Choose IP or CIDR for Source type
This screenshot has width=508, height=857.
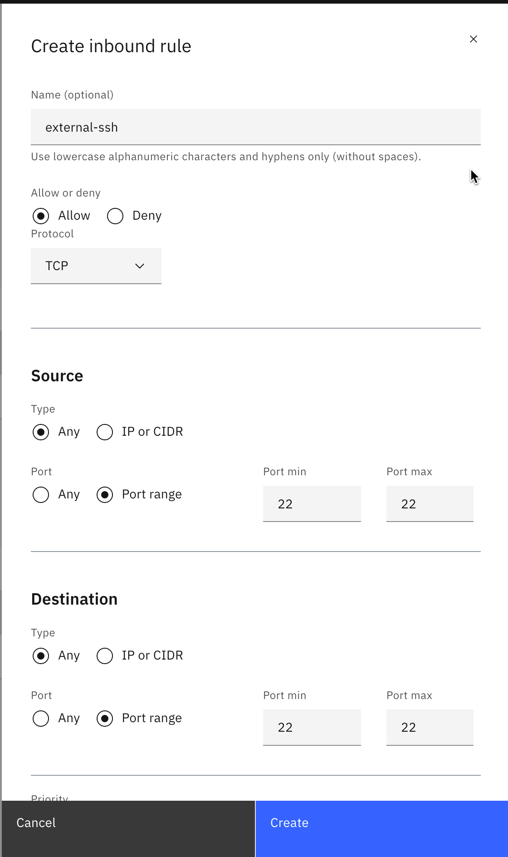pos(105,432)
